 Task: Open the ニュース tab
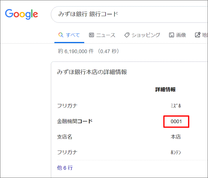point(102,35)
